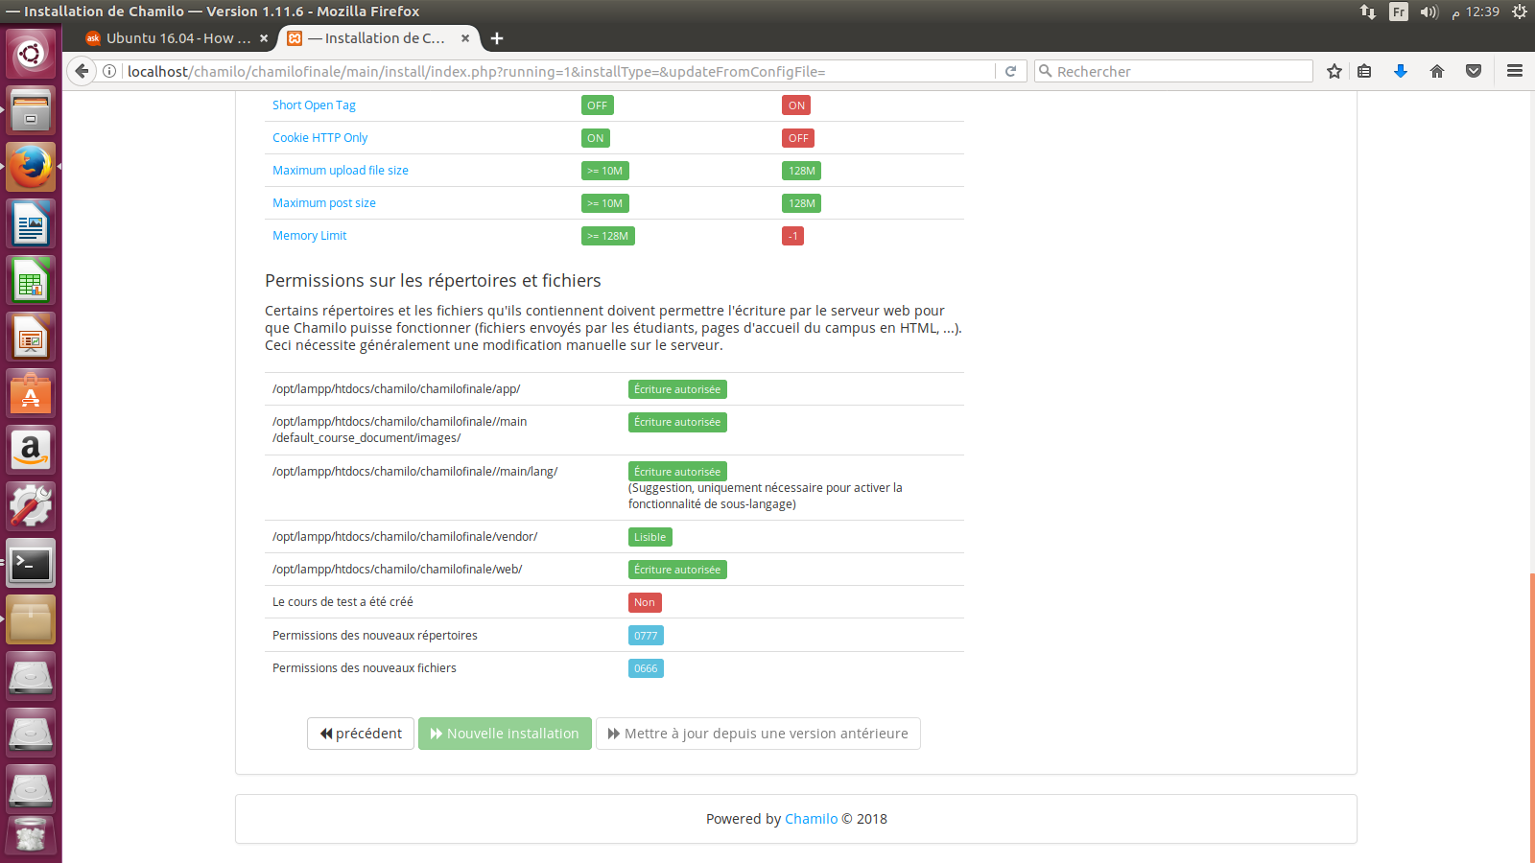Viewport: 1535px width, 863px height.
Task: Click the précédent button
Action: click(361, 734)
